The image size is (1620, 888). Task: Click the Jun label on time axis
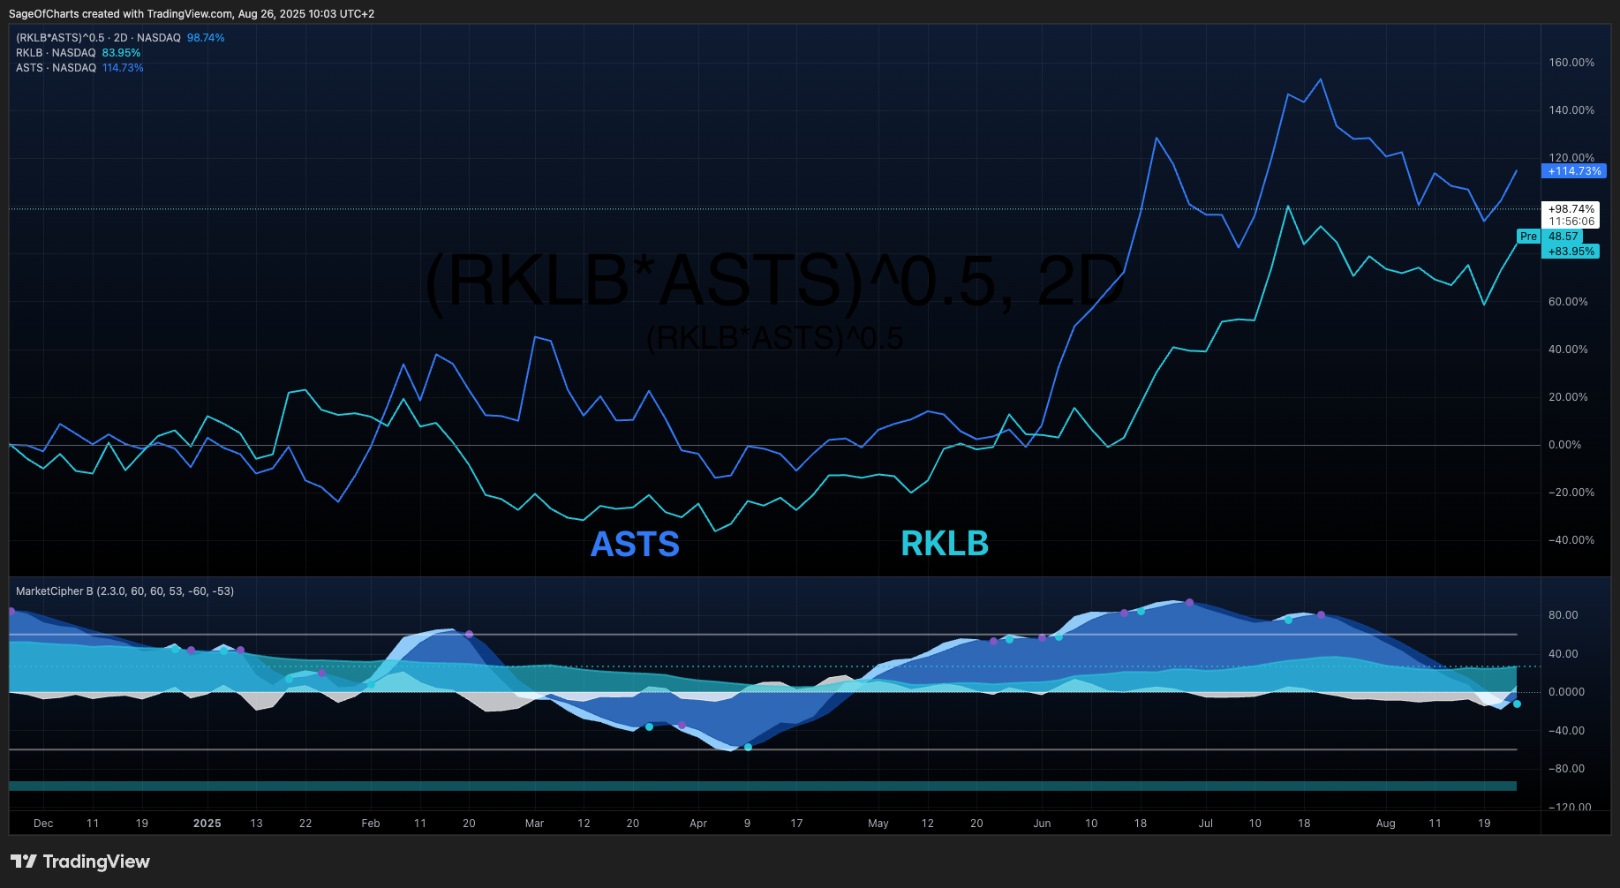[1042, 824]
